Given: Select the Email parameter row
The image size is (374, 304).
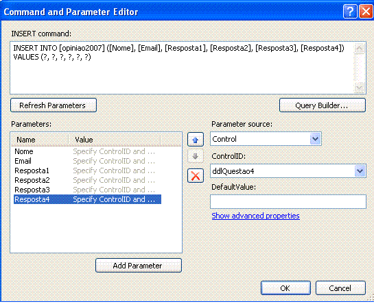Looking at the screenshot, I should pos(87,161).
